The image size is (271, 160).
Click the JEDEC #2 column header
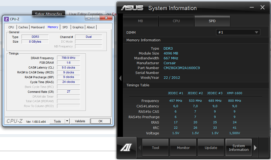(195, 93)
